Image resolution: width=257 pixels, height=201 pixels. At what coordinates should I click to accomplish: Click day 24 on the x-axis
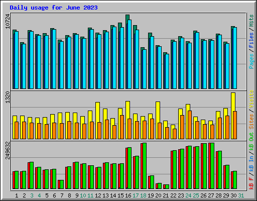[188, 195]
